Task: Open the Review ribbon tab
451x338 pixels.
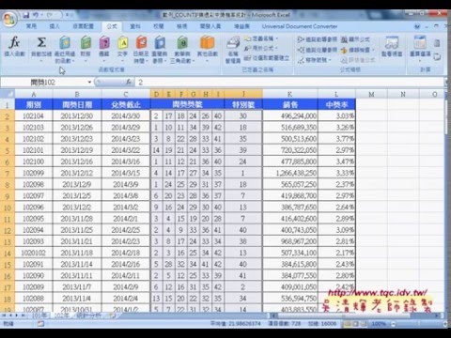Action: (159, 26)
